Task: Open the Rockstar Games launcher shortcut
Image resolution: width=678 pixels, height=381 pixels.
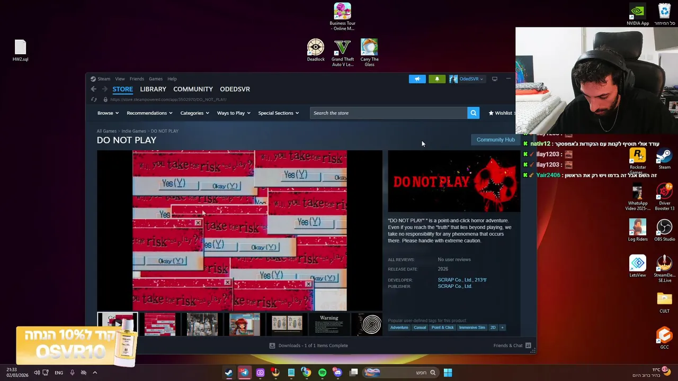Action: [x=638, y=161]
